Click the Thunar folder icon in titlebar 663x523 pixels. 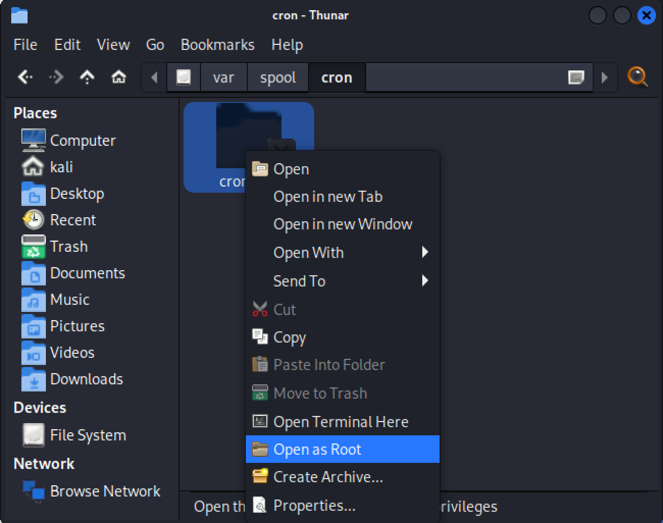pyautogui.click(x=19, y=15)
